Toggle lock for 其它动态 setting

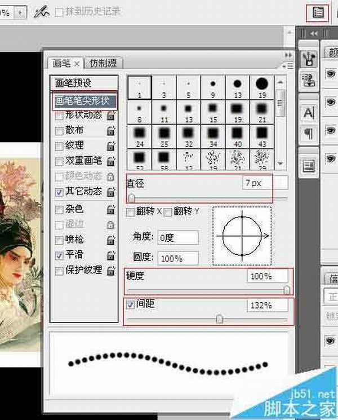[x=111, y=192]
